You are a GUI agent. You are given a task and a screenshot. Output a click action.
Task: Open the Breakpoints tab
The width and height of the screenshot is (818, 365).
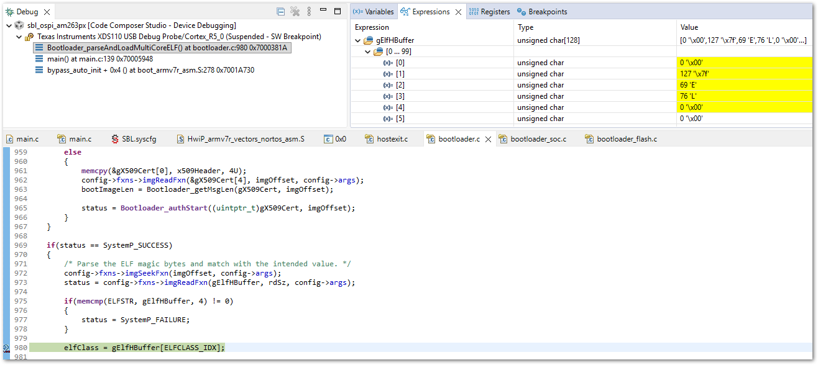point(542,12)
